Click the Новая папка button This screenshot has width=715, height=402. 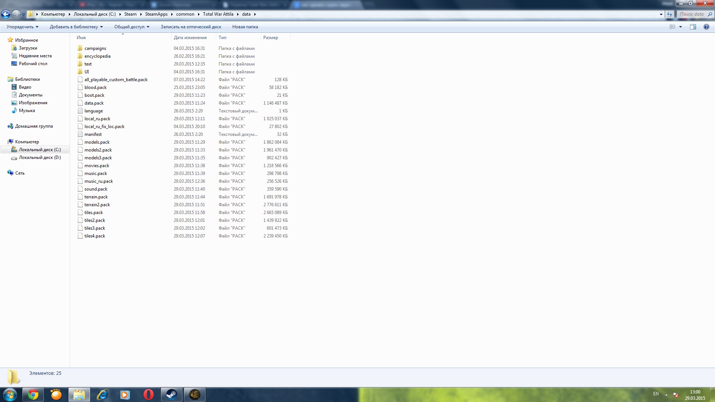[x=245, y=26]
